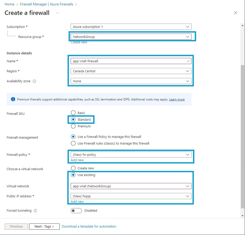Select the Standard firewall SKU
The width and height of the screenshot is (245, 235).
73,119
